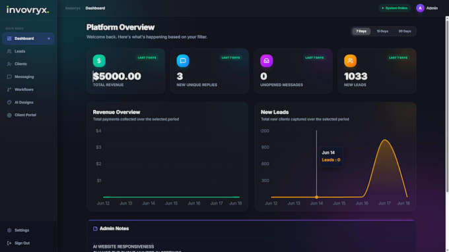
Task: Open Settings from the sidebar
Action: pyautogui.click(x=28, y=230)
